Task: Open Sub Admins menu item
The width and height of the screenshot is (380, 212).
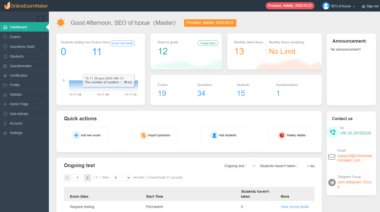Action: pyautogui.click(x=24, y=114)
